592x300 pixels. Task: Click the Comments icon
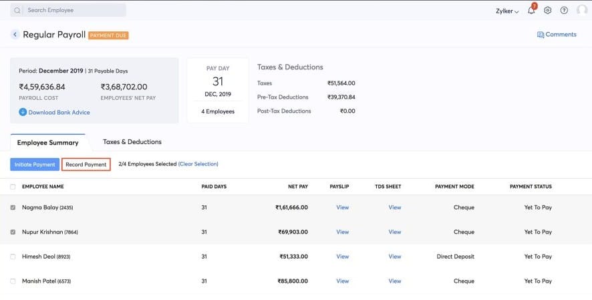541,35
